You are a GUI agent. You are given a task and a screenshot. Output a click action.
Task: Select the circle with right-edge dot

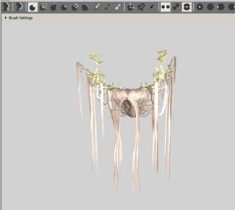(x=231, y=7)
